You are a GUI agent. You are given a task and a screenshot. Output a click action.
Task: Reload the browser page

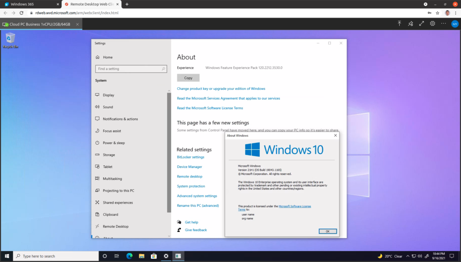click(22, 13)
